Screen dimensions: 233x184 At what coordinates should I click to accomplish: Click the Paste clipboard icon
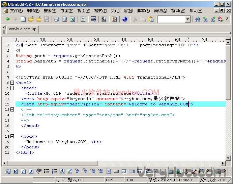tap(151, 19)
